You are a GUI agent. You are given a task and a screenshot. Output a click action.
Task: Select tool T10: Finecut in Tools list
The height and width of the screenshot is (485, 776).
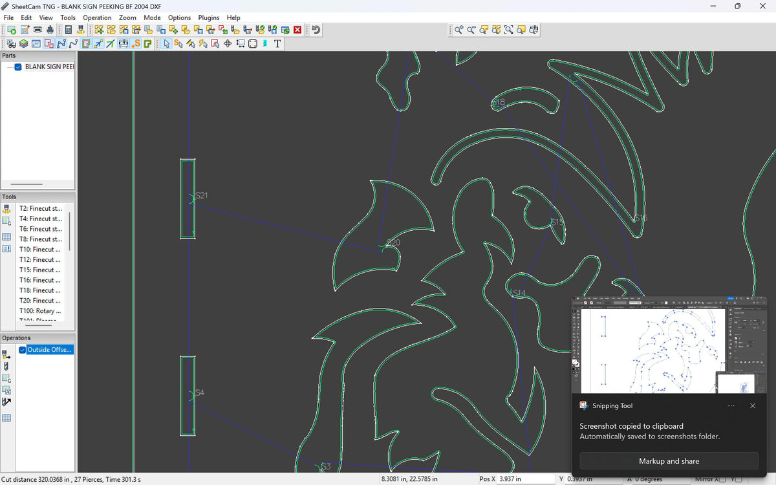point(41,250)
